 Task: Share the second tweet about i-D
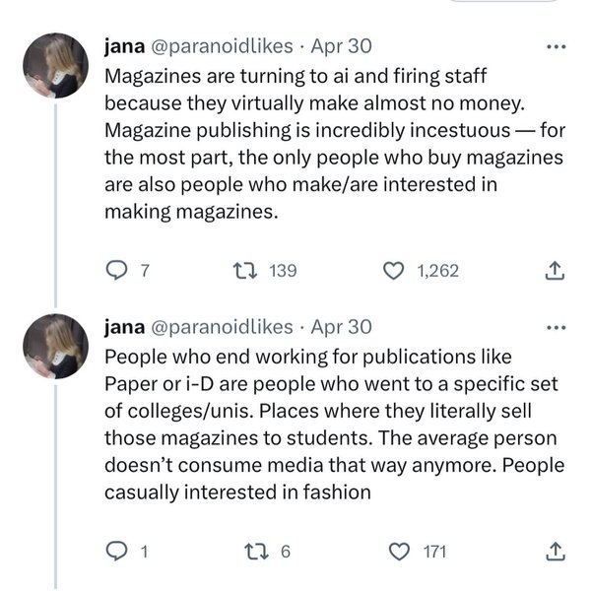tap(554, 552)
